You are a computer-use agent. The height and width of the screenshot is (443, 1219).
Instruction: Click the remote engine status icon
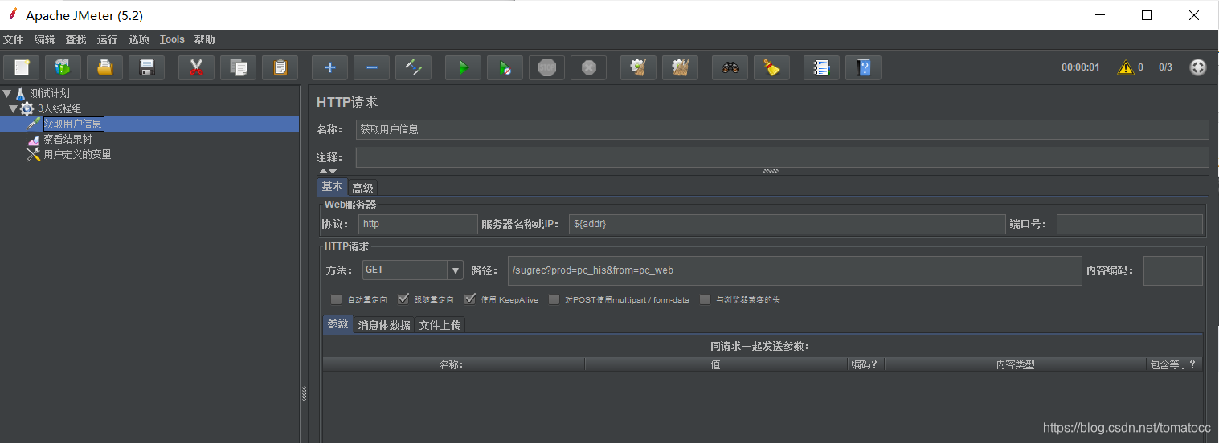tap(1197, 67)
